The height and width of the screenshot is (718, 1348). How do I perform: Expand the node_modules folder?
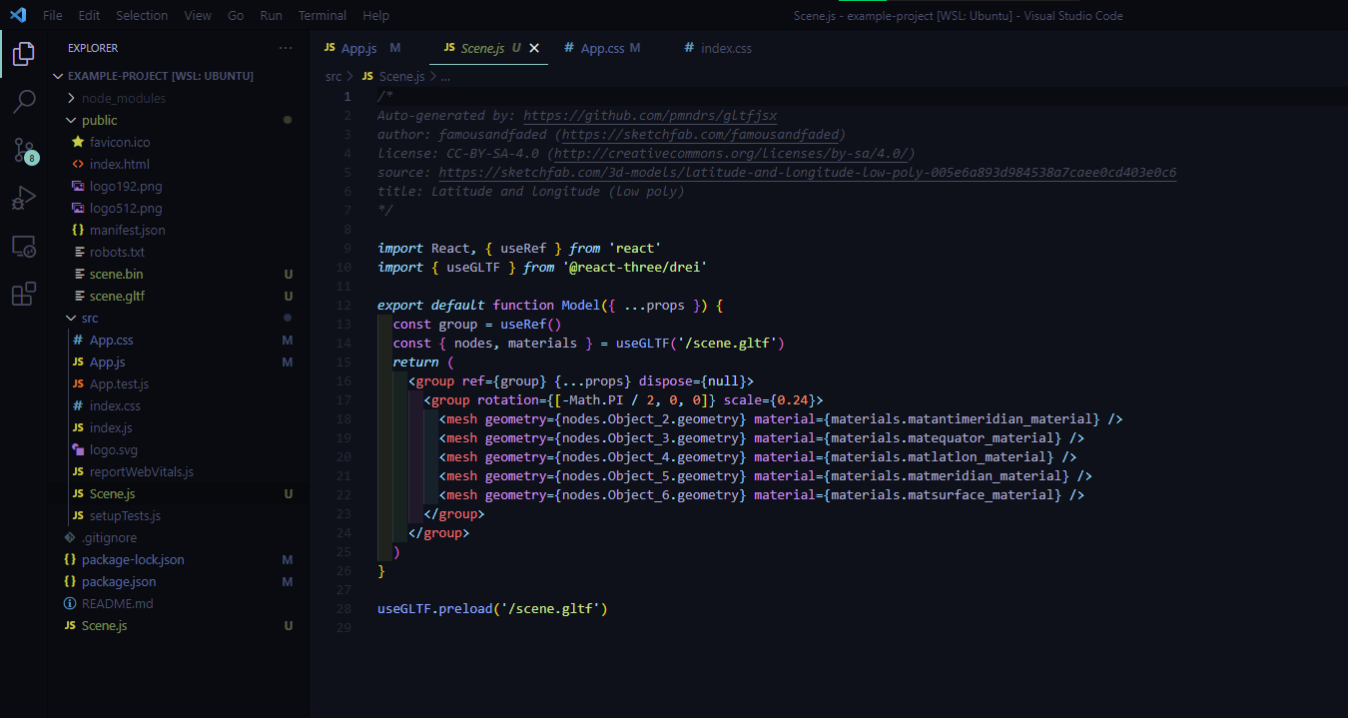pos(71,98)
